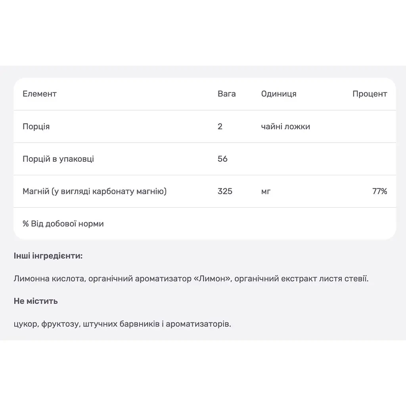The image size is (406, 406).
Task: Click the мг unit cell
Action: [266, 192]
